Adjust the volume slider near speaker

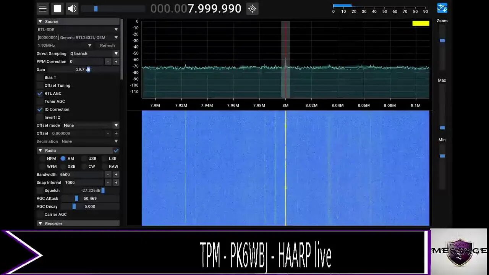[113, 8]
